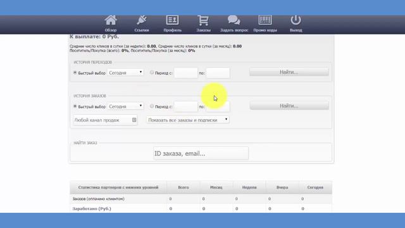Click start date field in История заказов
The height and width of the screenshot is (228, 405).
185,106
